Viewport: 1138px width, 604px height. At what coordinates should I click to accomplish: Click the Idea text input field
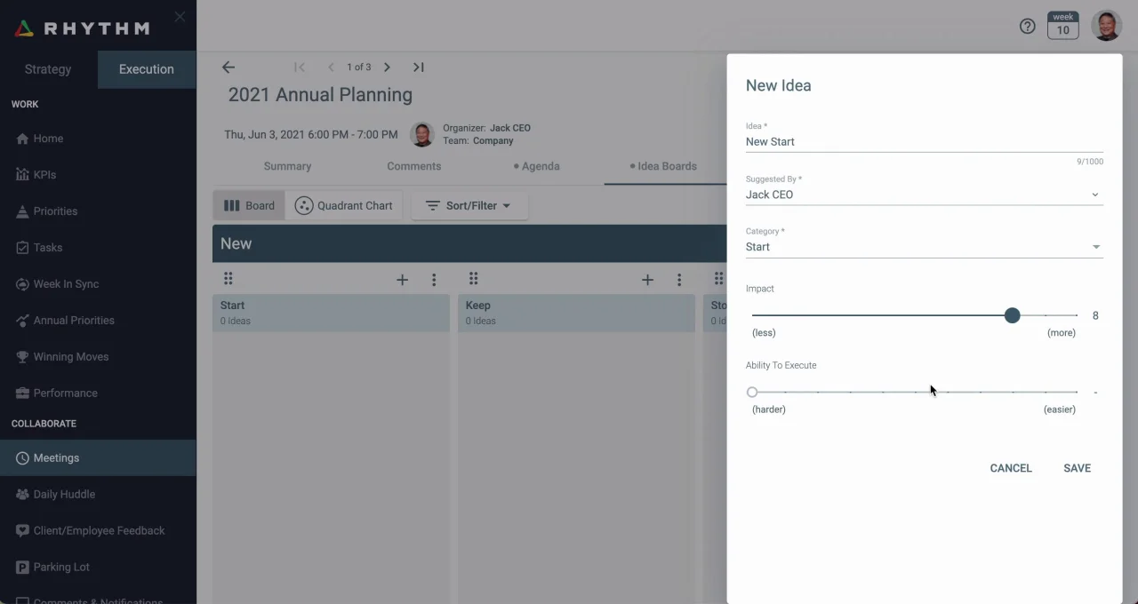tap(924, 142)
